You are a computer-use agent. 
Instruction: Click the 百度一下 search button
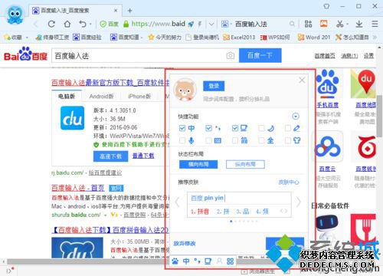tap(260, 55)
